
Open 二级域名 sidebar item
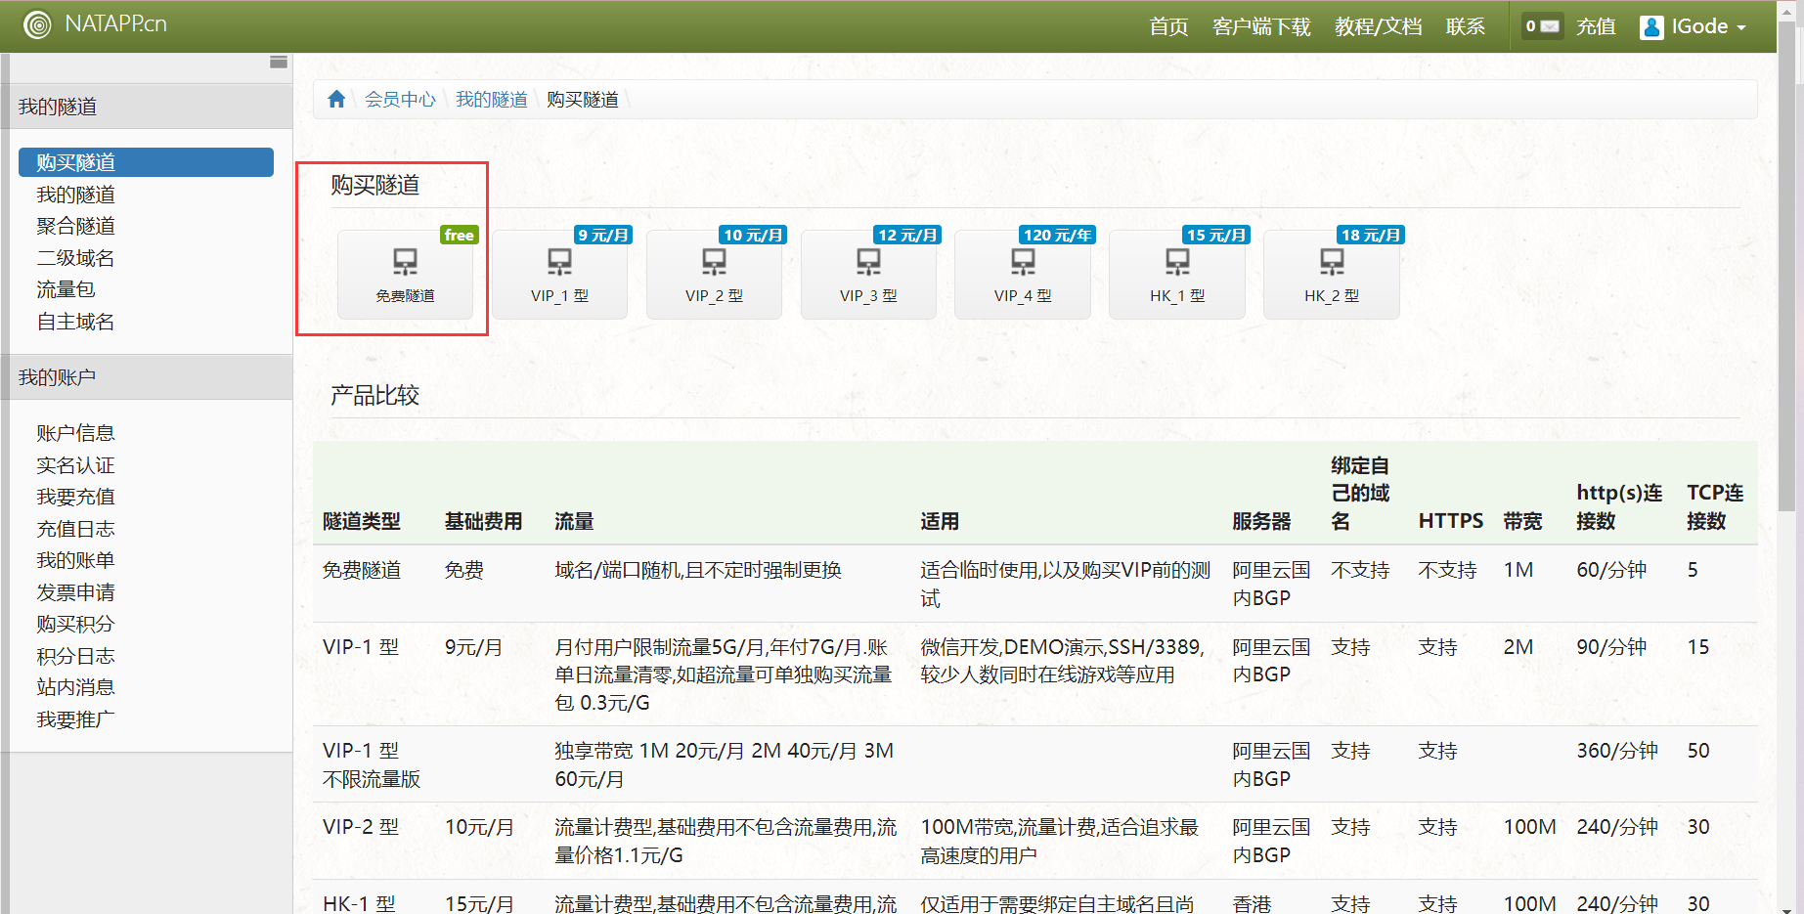coord(76,258)
